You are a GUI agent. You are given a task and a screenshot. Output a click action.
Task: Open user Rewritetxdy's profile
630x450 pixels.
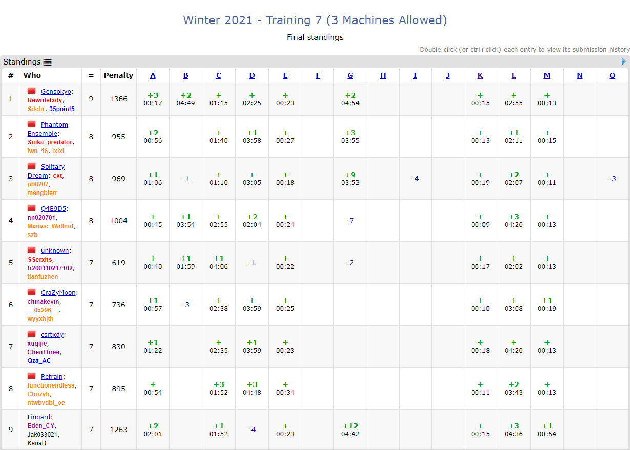tap(45, 100)
